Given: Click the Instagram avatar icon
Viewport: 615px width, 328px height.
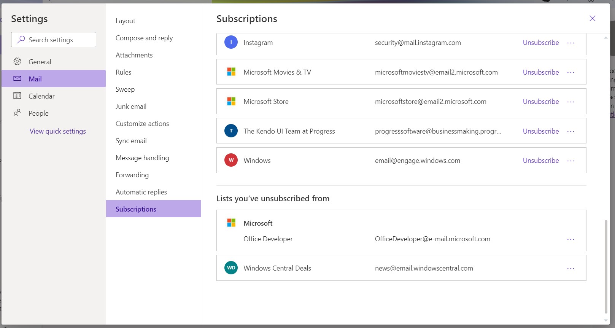Looking at the screenshot, I should click(231, 42).
